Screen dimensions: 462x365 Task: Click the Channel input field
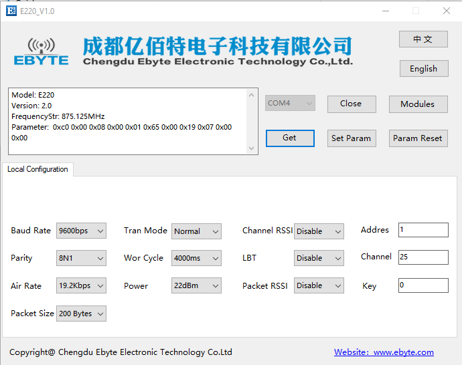(x=423, y=257)
